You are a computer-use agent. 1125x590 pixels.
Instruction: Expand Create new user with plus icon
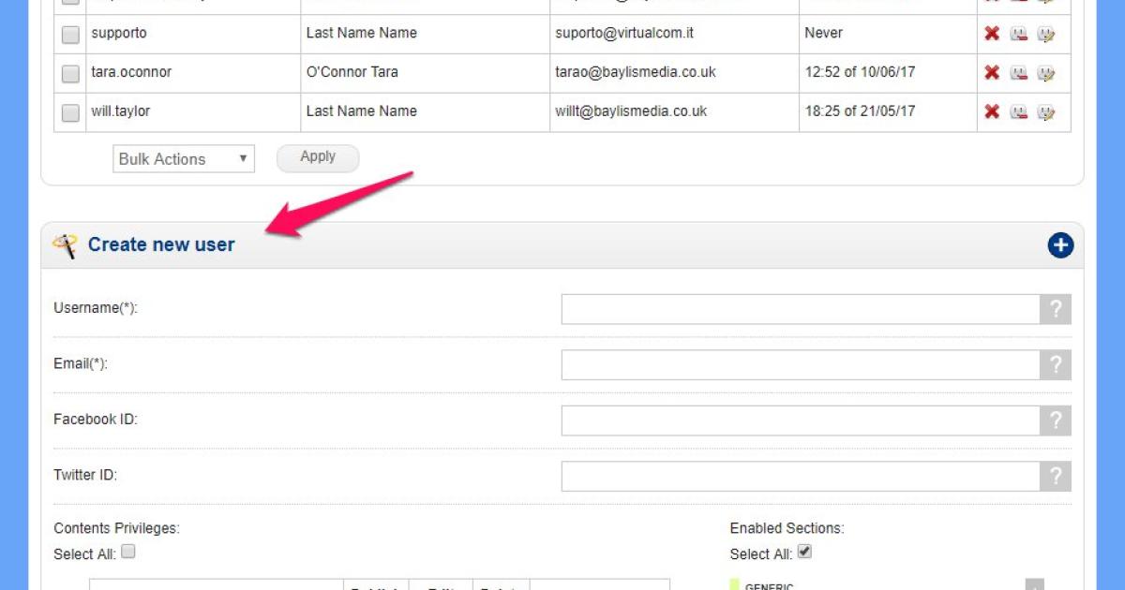(1060, 245)
